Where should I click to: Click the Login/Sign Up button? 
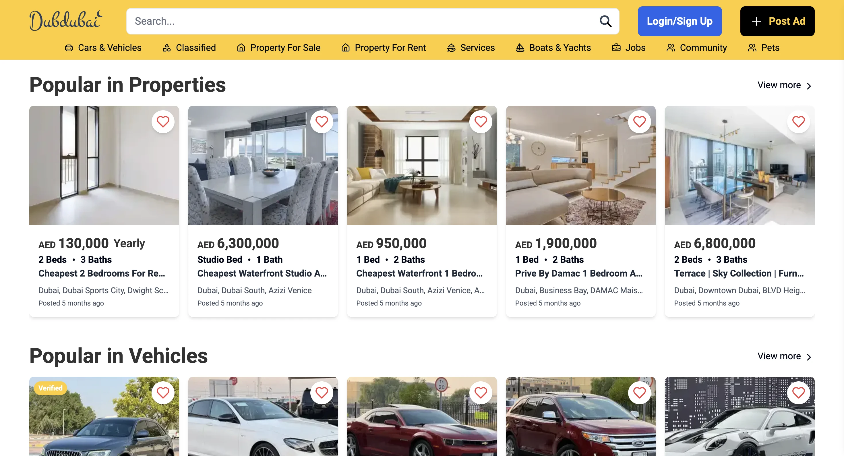pos(680,21)
